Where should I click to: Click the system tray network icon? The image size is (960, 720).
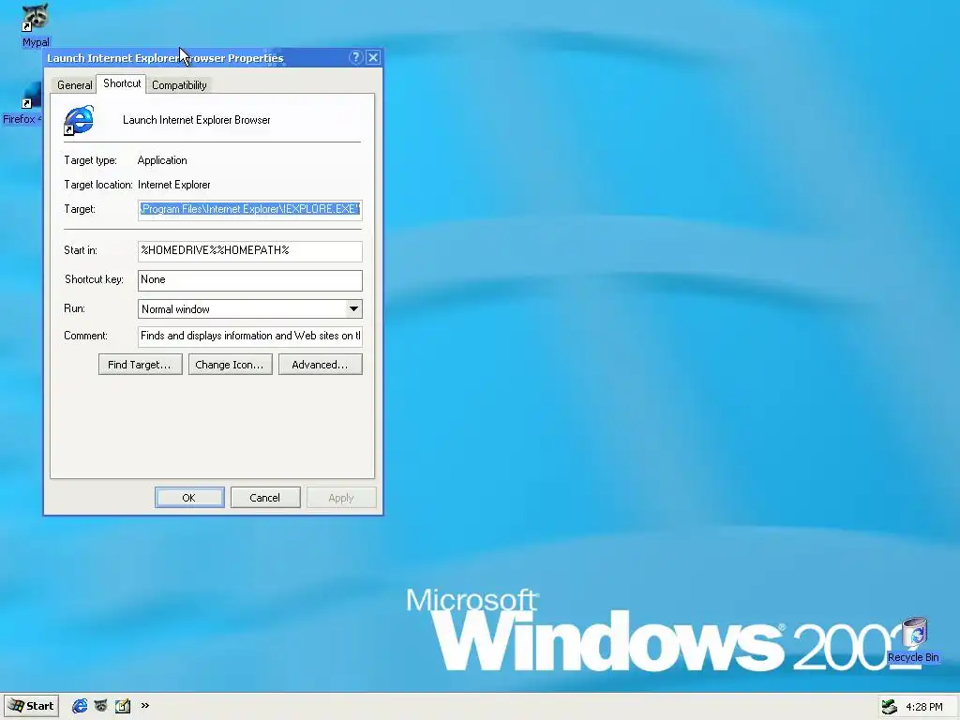[889, 707]
